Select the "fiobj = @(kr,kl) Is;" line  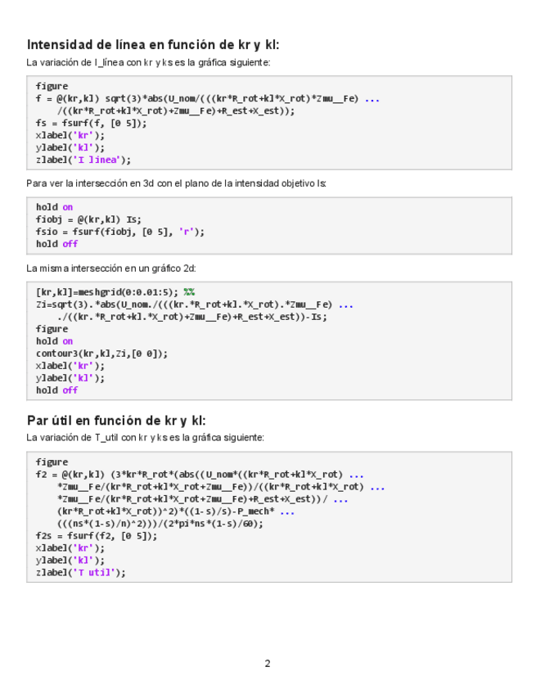click(88, 219)
